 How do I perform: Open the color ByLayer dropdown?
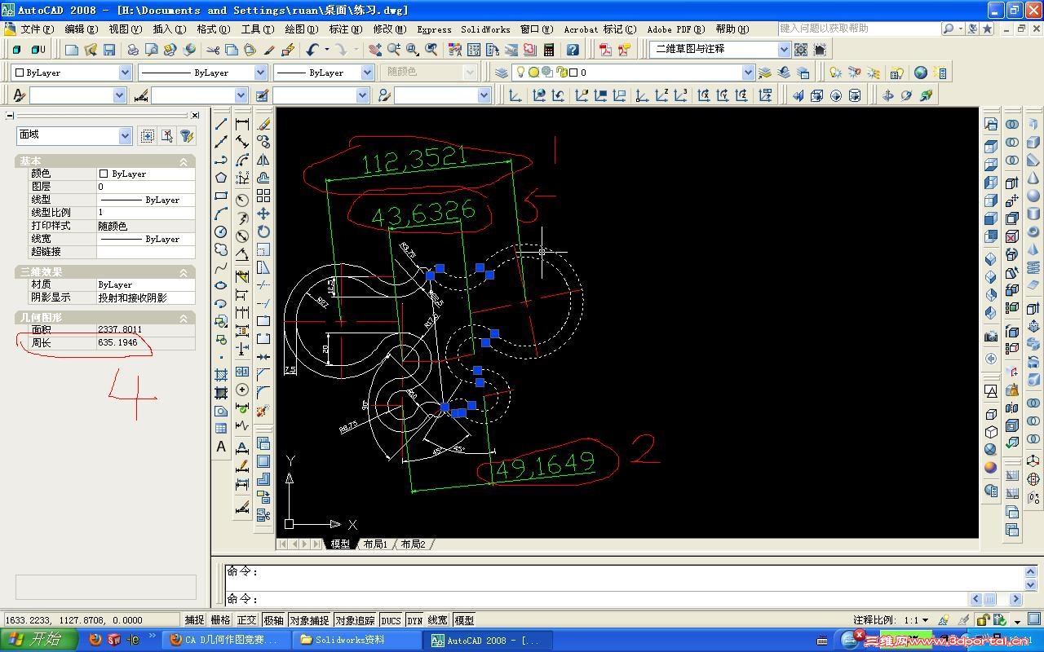(x=125, y=73)
